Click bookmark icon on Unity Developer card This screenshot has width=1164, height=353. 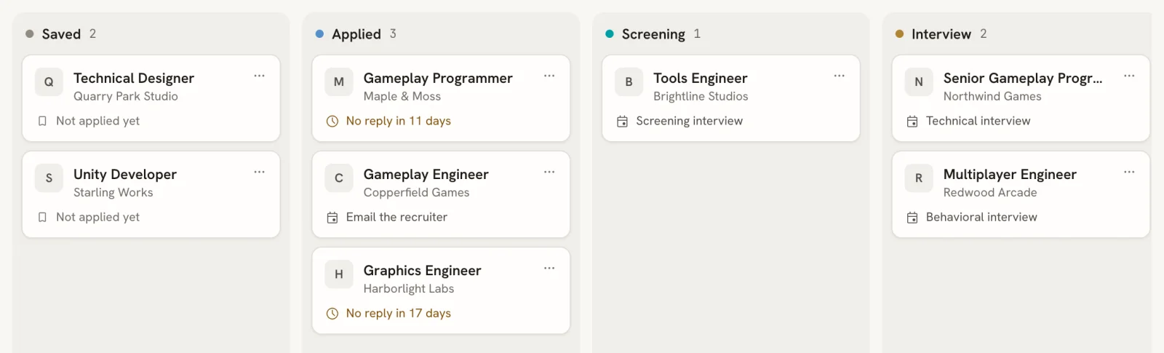tap(42, 218)
